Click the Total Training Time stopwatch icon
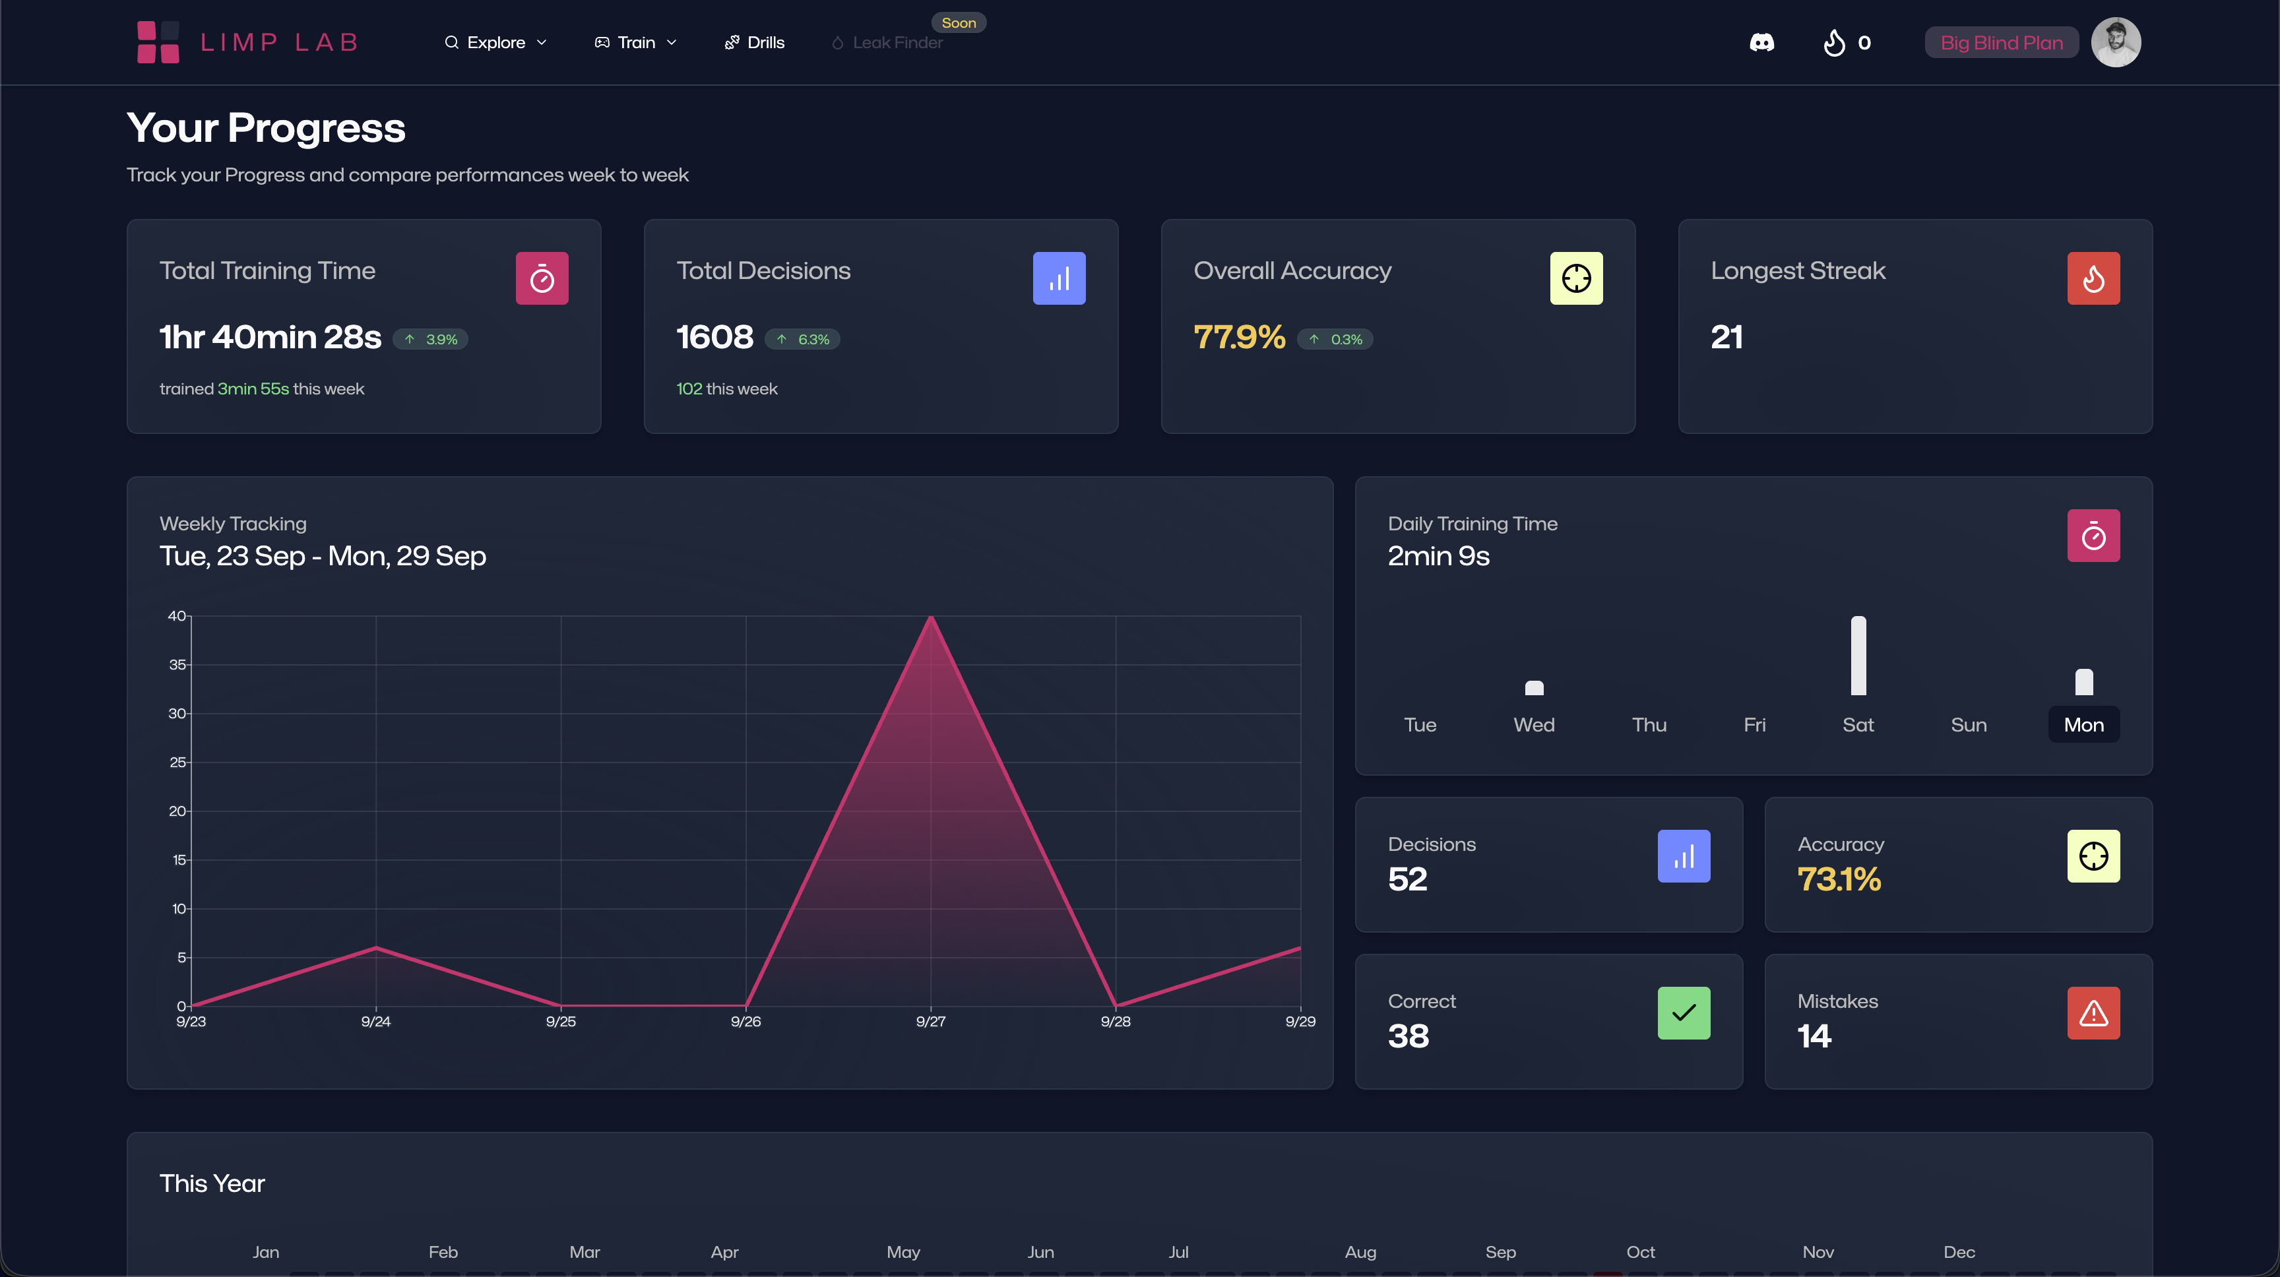 [x=542, y=279]
